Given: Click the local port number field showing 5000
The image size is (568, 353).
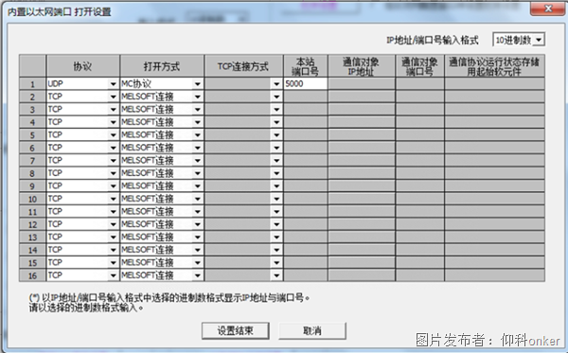Looking at the screenshot, I should [x=306, y=84].
